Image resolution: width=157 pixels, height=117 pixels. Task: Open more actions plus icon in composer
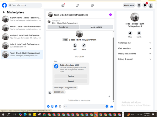click(48, 106)
